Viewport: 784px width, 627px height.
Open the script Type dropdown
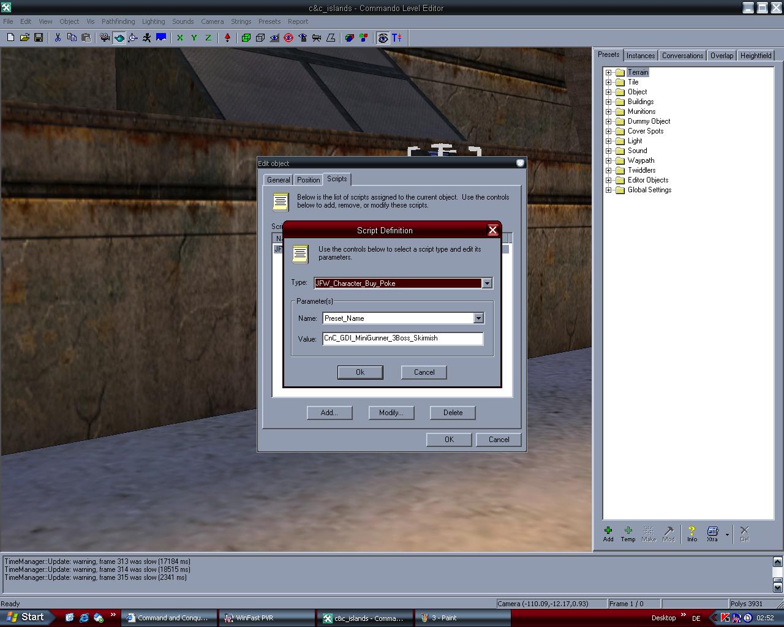[487, 283]
